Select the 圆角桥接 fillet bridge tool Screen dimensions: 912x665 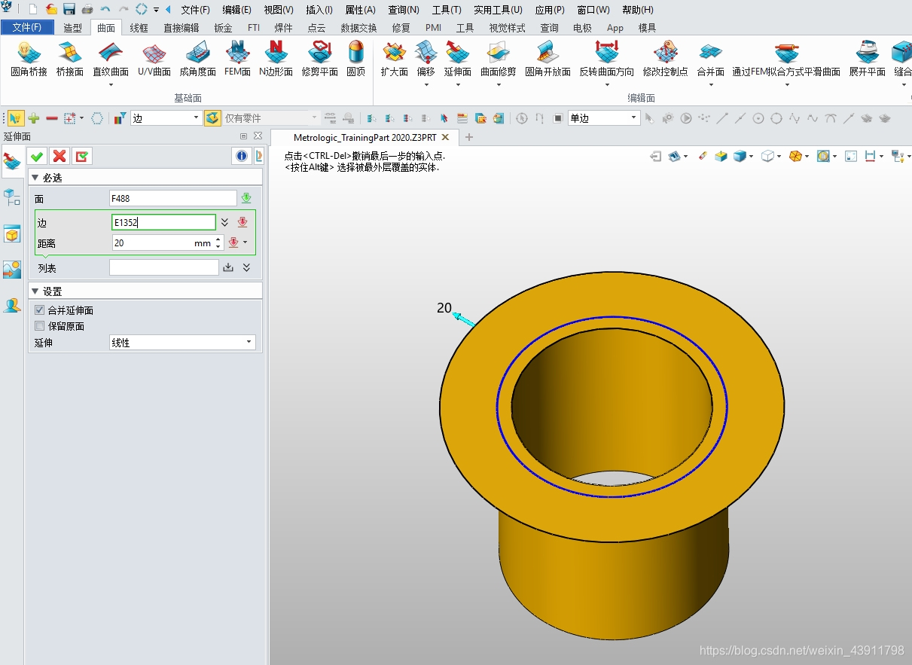(x=29, y=59)
